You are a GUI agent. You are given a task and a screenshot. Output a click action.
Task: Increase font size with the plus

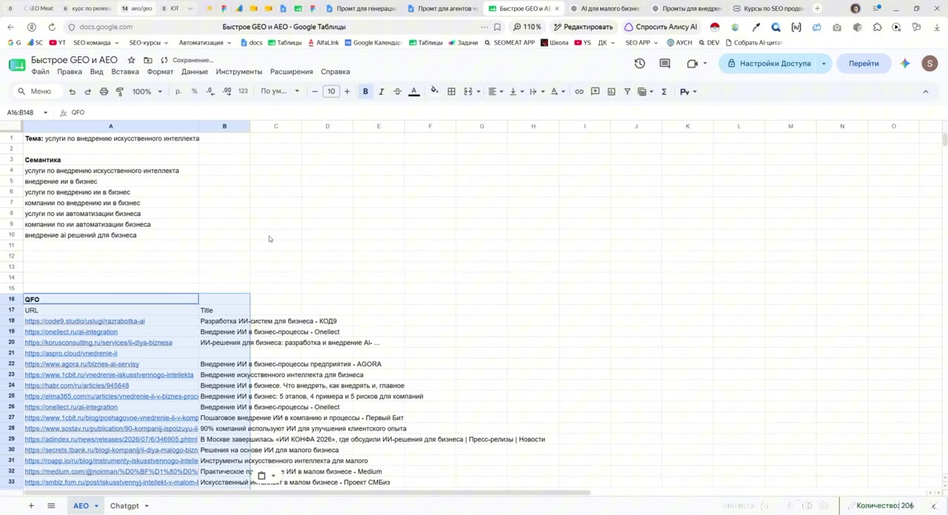pyautogui.click(x=347, y=92)
